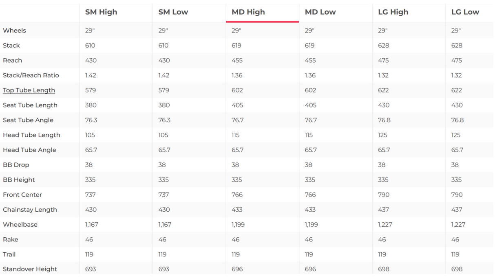Select the SM High column header

(x=101, y=12)
